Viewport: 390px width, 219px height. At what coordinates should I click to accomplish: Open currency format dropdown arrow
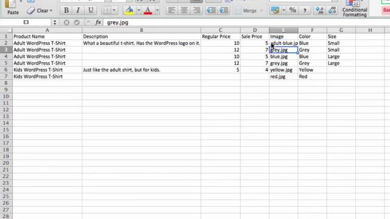[x=283, y=10]
